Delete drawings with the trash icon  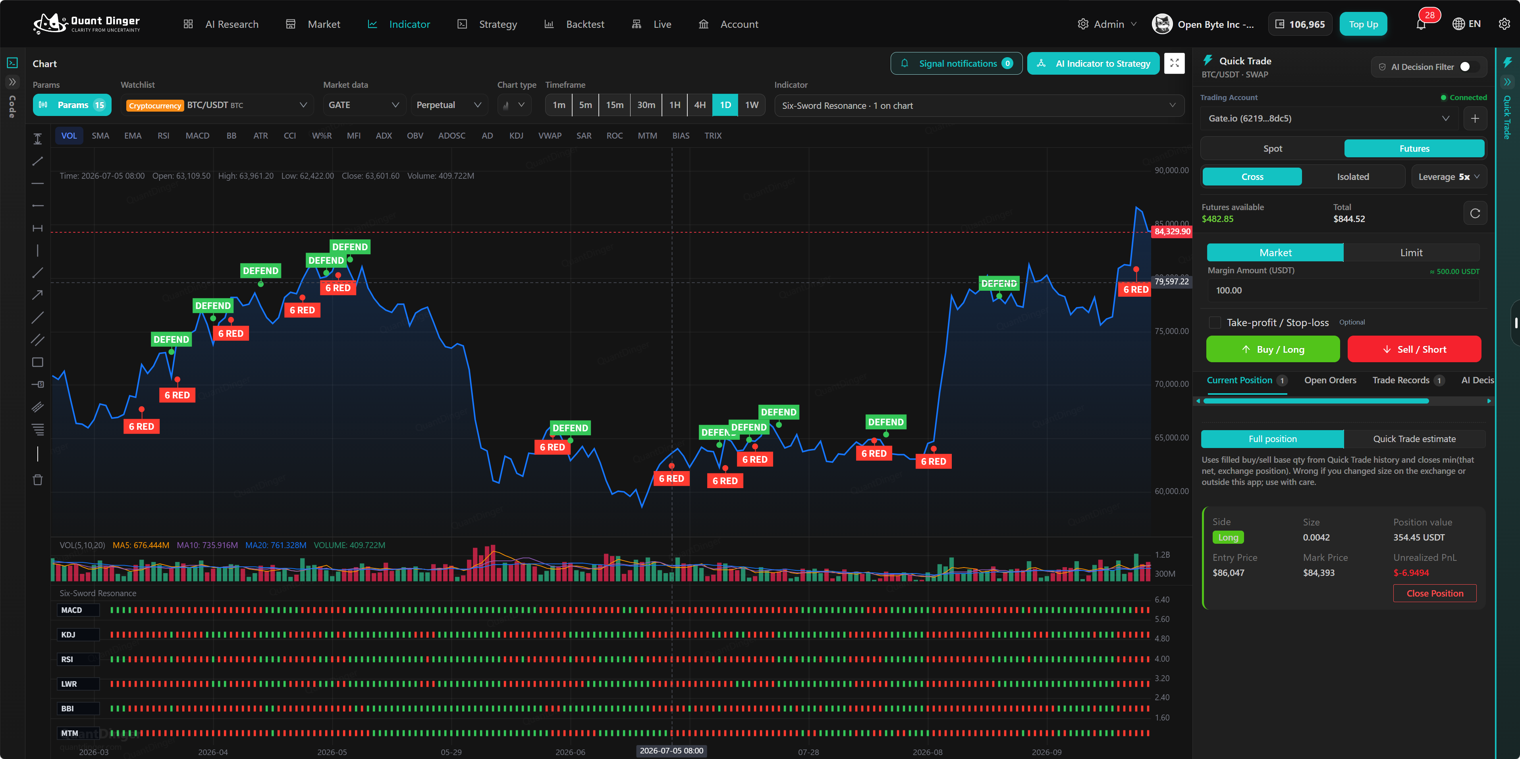point(38,480)
